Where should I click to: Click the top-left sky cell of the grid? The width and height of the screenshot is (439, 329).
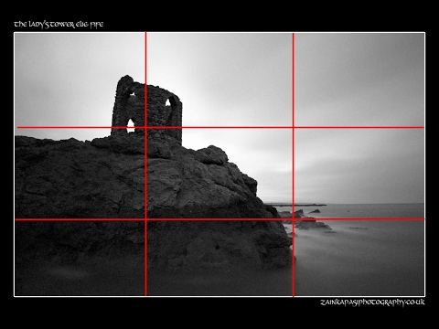[x=80, y=80]
